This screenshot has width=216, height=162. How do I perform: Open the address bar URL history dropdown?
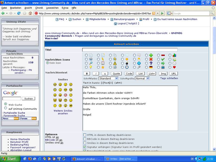coord(157,13)
